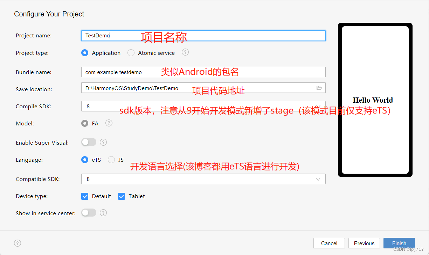
Task: Click the Device type: label
Action: point(32,196)
